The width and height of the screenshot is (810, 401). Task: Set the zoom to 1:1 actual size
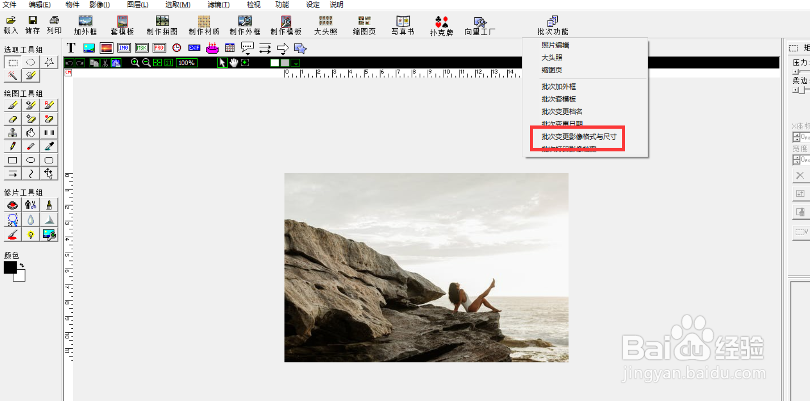click(169, 63)
